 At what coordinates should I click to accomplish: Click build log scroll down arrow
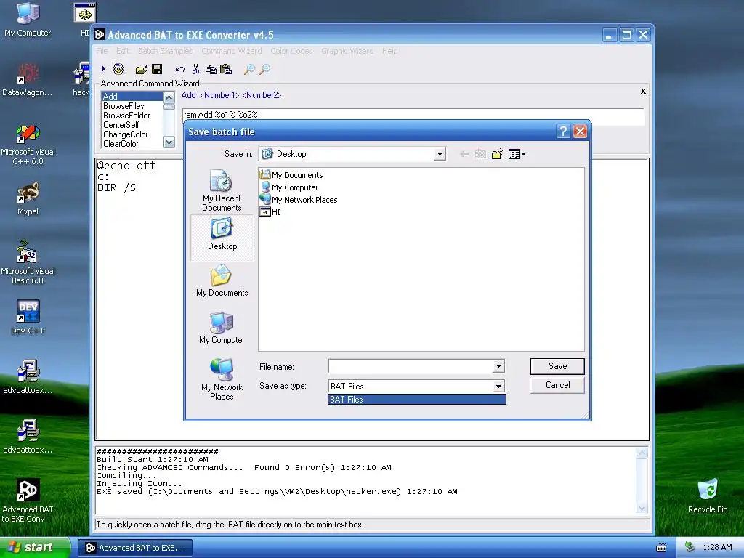pyautogui.click(x=642, y=508)
